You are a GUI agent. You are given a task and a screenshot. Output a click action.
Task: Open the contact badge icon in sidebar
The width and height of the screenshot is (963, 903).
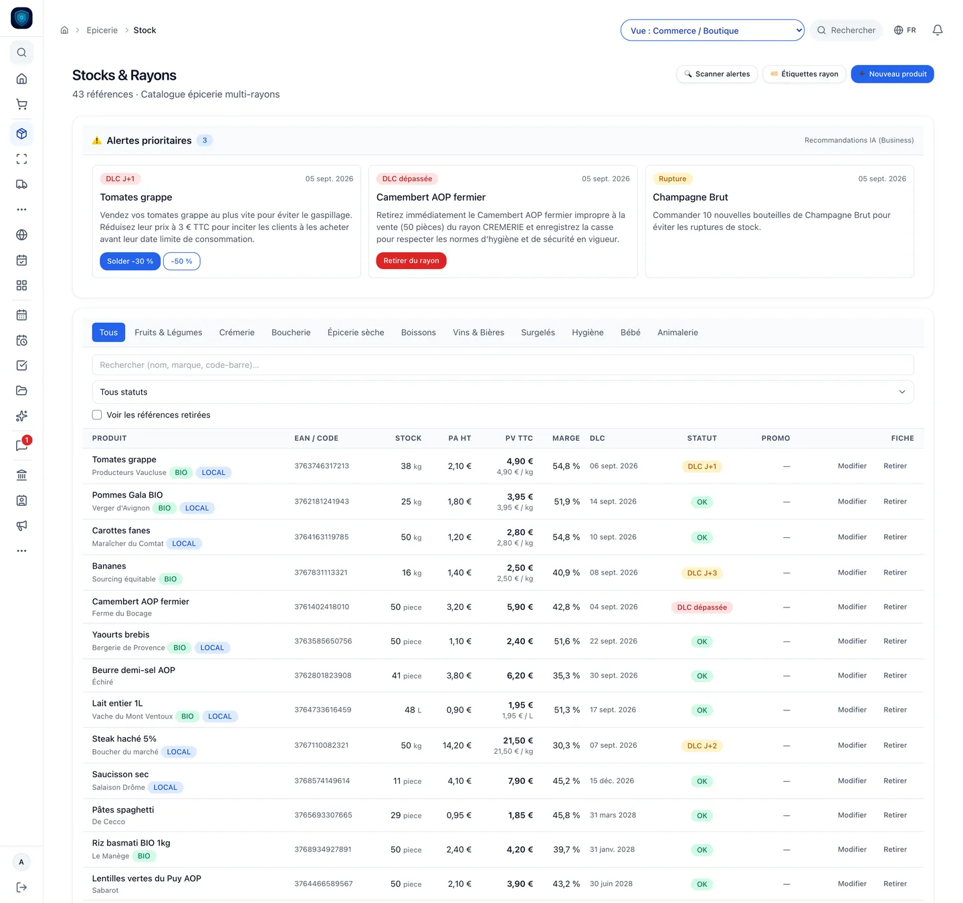(x=21, y=500)
